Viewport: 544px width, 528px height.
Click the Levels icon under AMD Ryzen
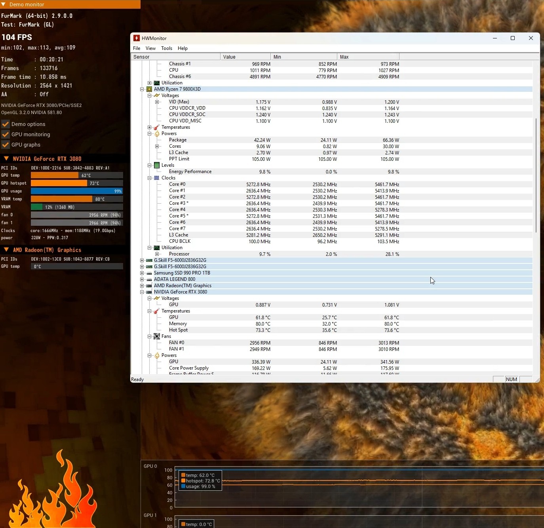pyautogui.click(x=157, y=165)
